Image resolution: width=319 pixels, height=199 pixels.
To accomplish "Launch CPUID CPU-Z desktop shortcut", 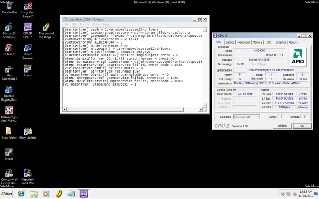I will pos(27,31).
